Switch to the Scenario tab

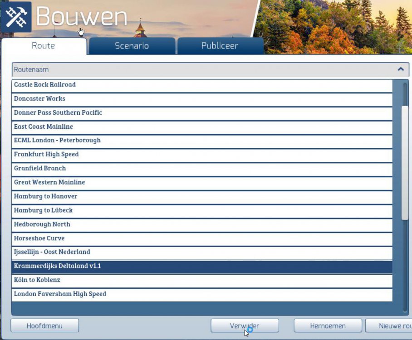pos(132,46)
